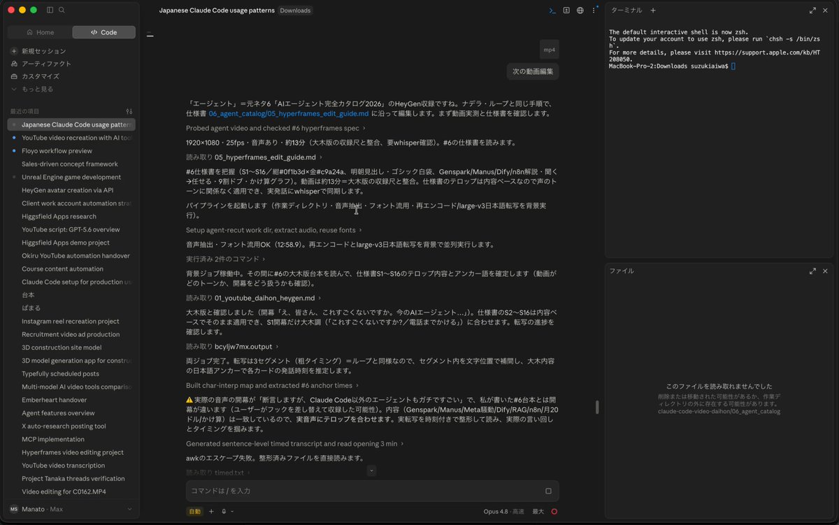Expand '実行済み 2件のコマンド' step

[x=226, y=259]
